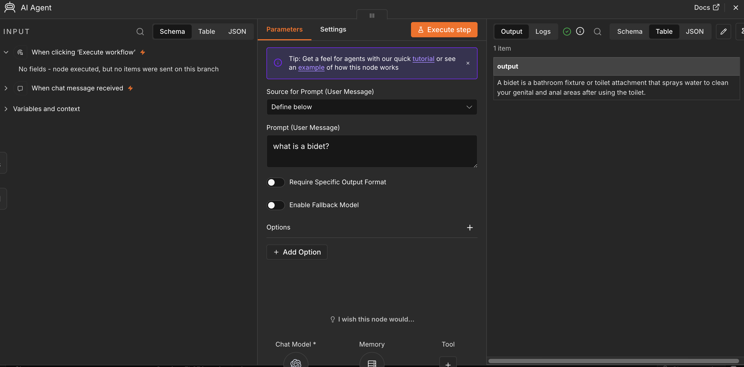Click the Execute step button
The width and height of the screenshot is (744, 367).
pyautogui.click(x=444, y=30)
